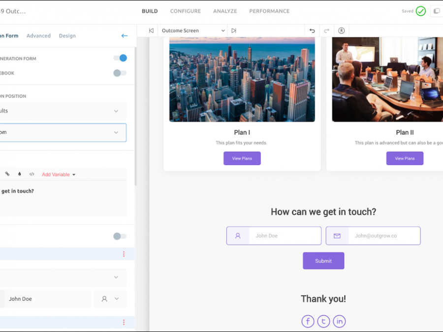
Task: Click the back arrow in the left panel
Action: (x=124, y=36)
